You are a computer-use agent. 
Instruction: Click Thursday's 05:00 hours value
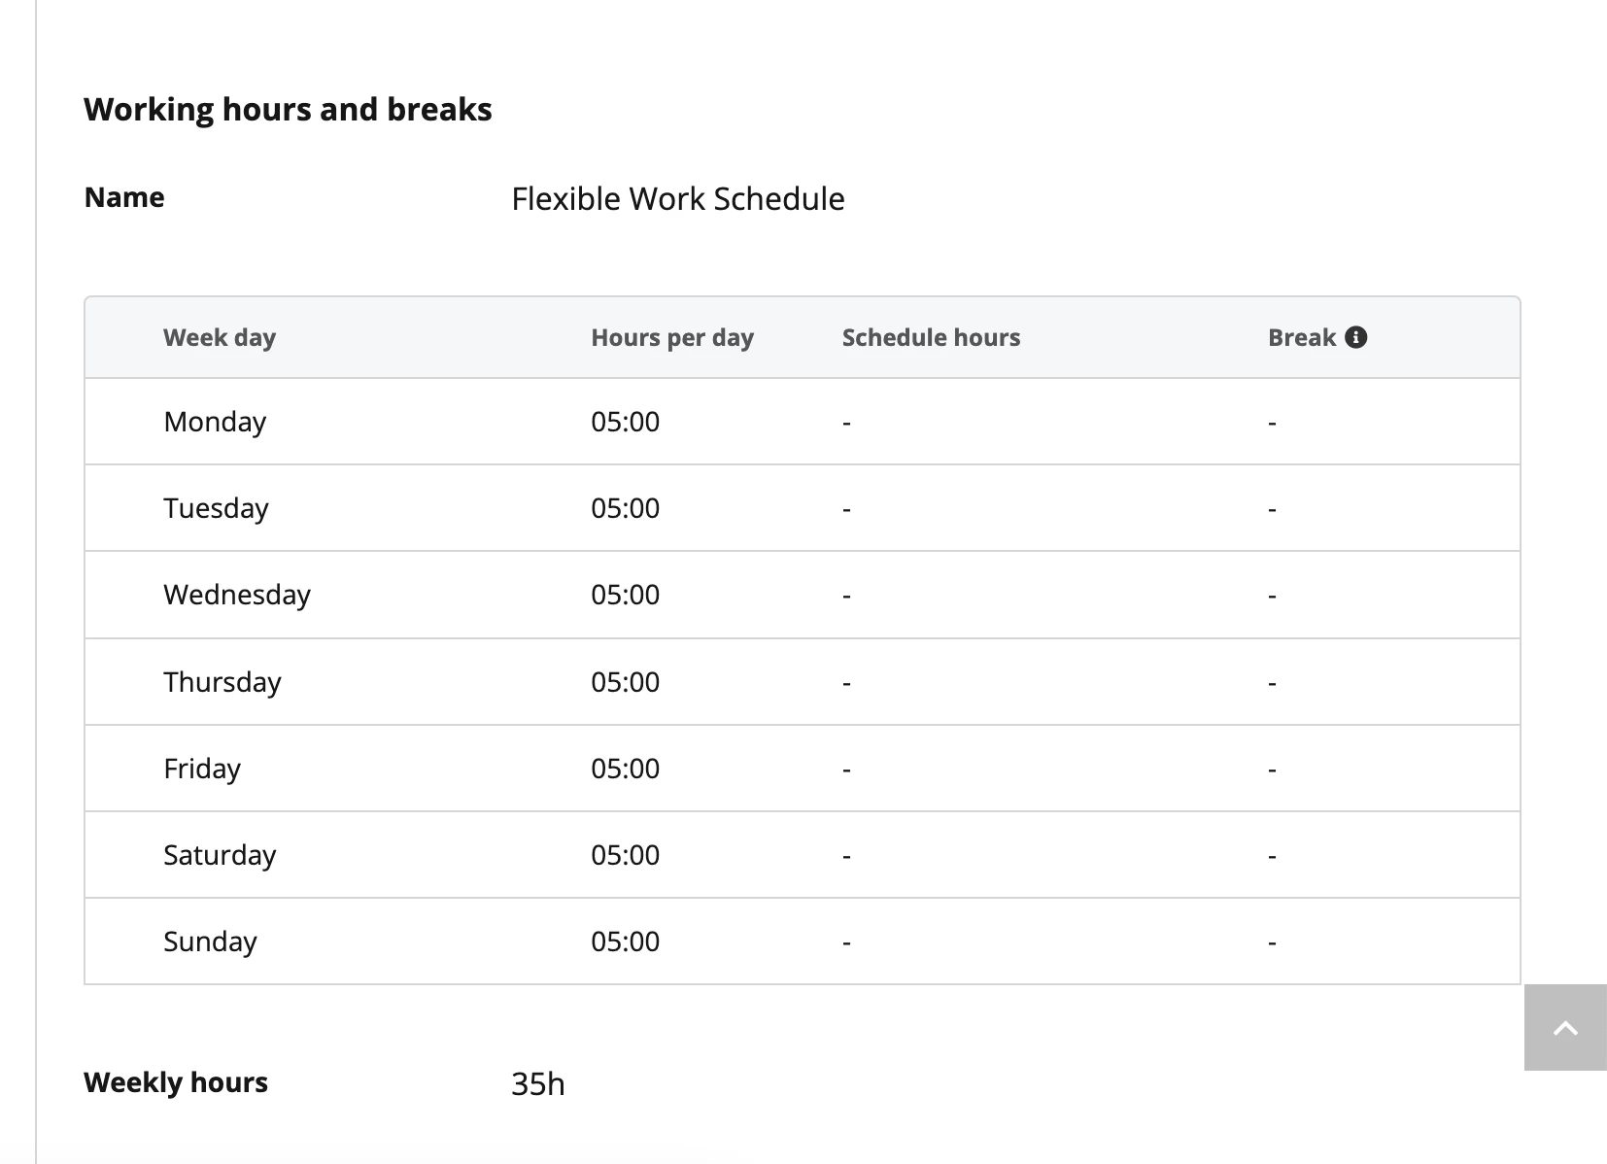[625, 682]
